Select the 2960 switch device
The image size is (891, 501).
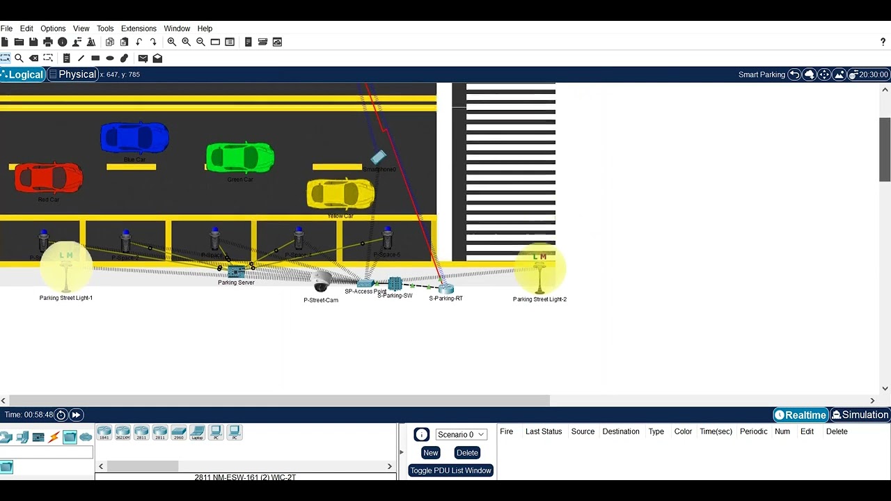179,433
